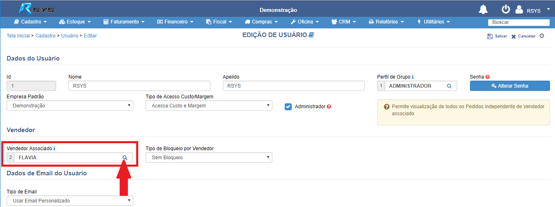Click the clock history icon near Cancelar

(x=542, y=36)
